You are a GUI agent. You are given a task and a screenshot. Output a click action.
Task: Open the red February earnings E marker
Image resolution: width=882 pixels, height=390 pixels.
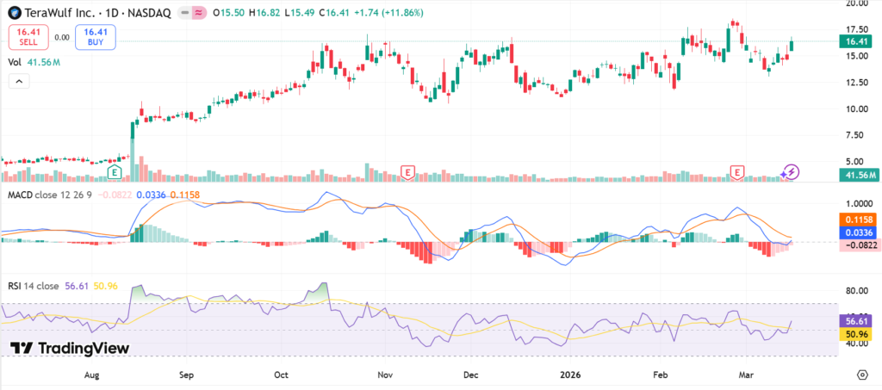pos(737,173)
